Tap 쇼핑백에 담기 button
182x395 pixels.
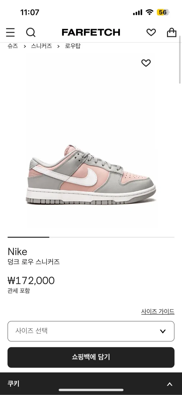(x=91, y=357)
